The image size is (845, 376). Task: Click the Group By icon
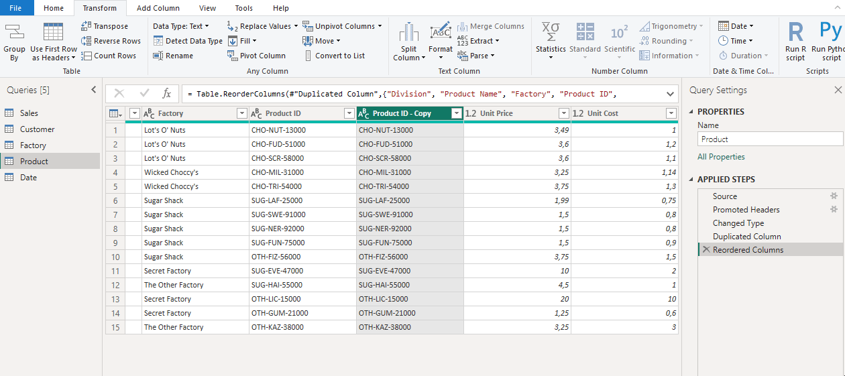click(14, 33)
